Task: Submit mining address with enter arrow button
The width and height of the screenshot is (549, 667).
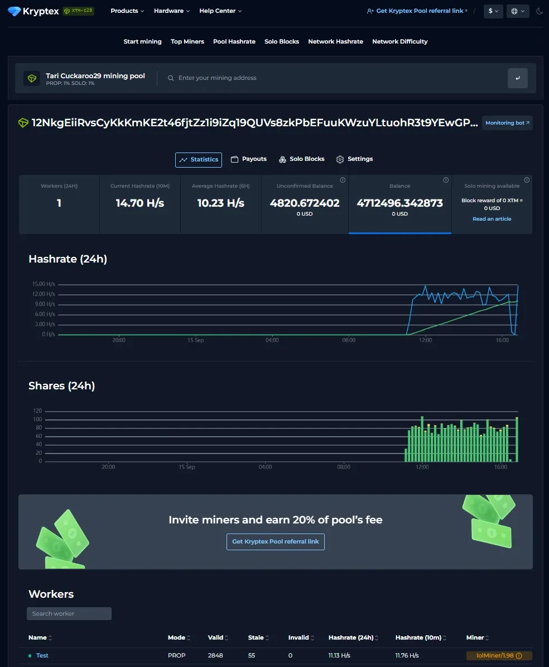Action: point(517,78)
